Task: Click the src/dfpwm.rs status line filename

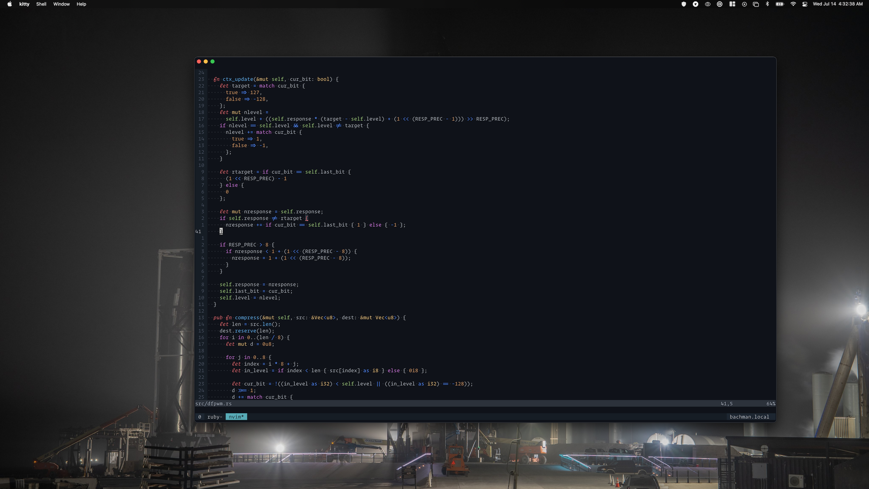Action: coord(214,404)
